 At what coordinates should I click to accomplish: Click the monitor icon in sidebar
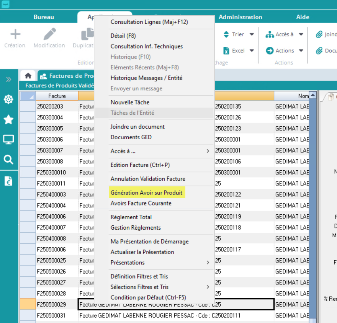[8, 140]
